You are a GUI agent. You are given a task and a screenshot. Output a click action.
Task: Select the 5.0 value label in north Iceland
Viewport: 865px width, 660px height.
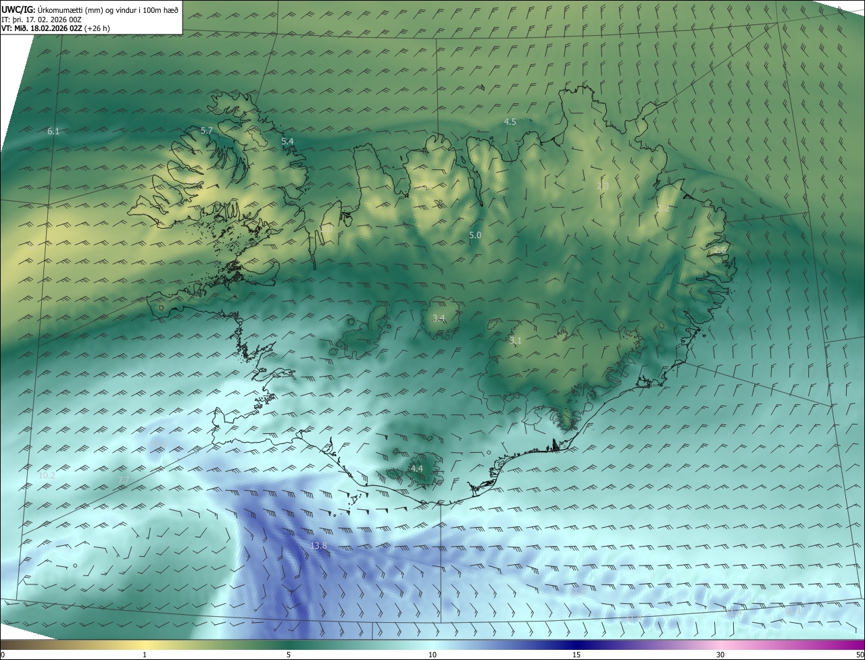click(475, 235)
